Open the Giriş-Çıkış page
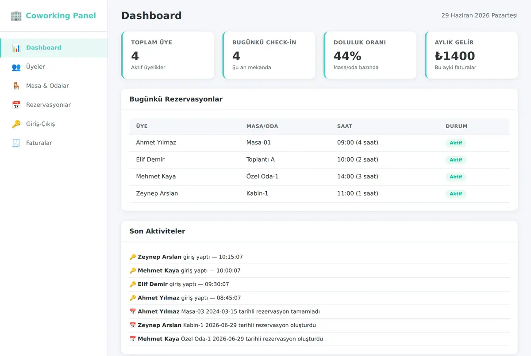531x356 pixels. point(54,124)
